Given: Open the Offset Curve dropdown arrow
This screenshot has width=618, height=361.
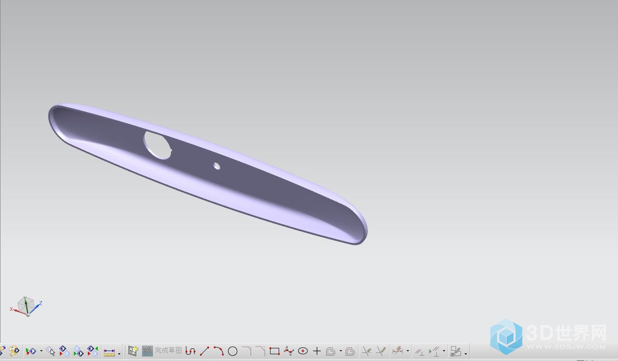Looking at the screenshot, I should (341, 352).
